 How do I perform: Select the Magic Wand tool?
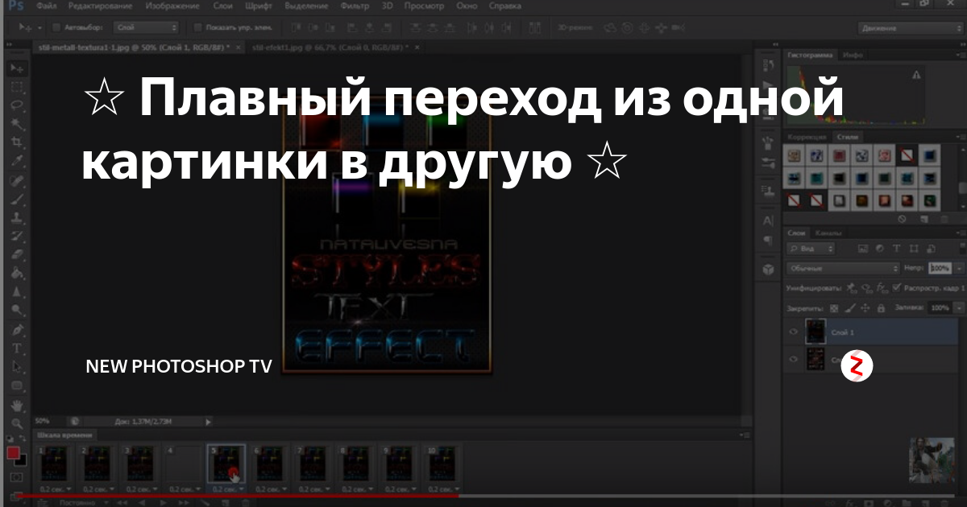click(x=17, y=124)
